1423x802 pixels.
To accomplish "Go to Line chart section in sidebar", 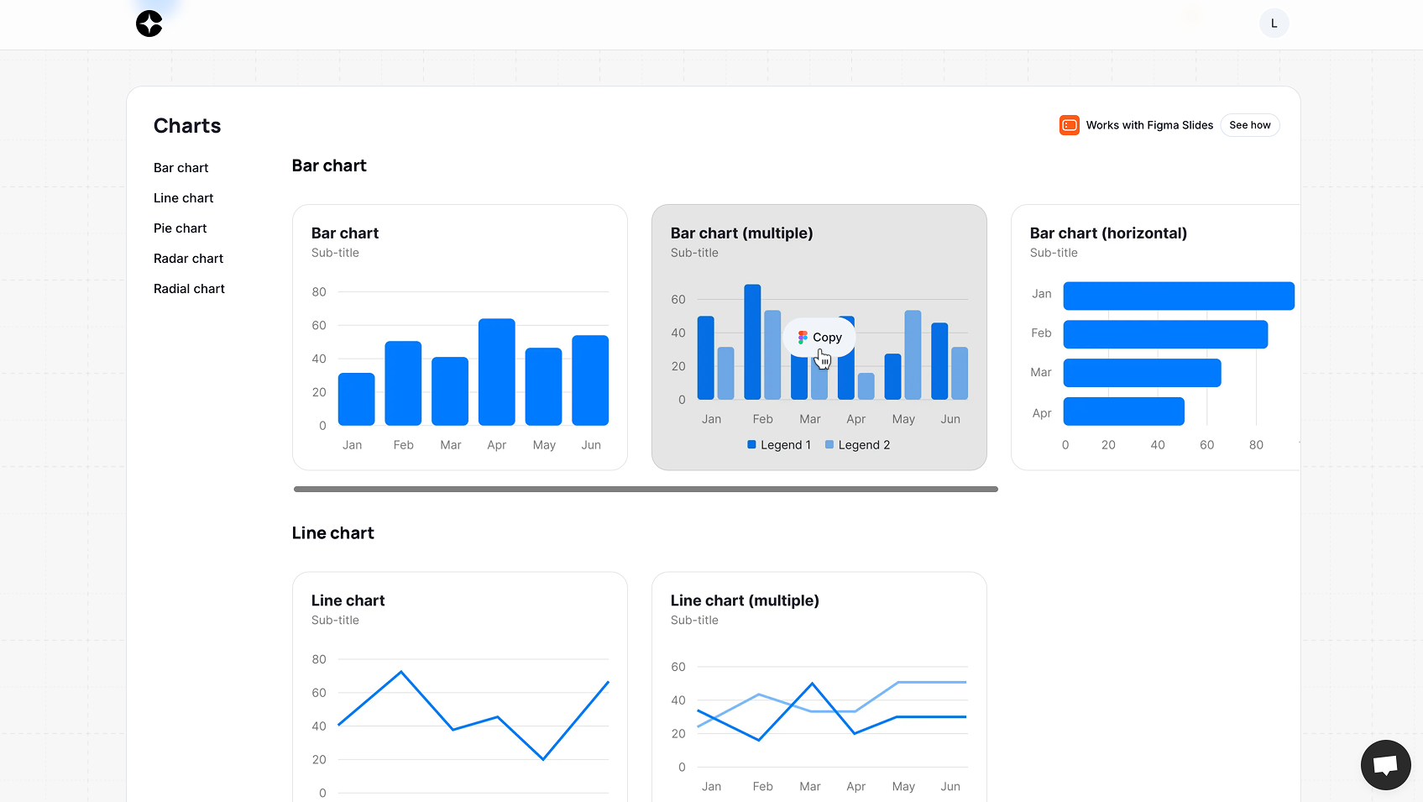I will pos(184,198).
